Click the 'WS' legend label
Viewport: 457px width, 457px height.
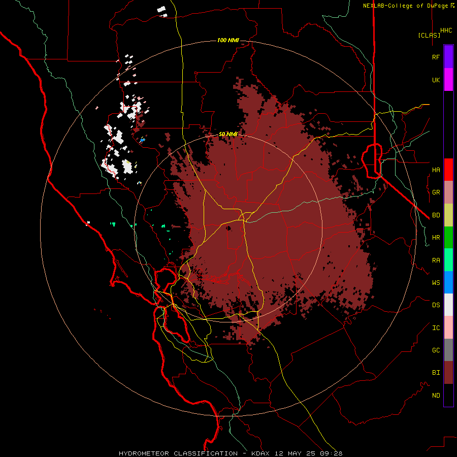coord(436,283)
